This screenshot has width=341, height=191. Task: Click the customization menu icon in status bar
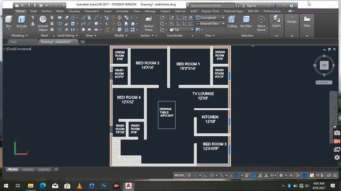335,175
